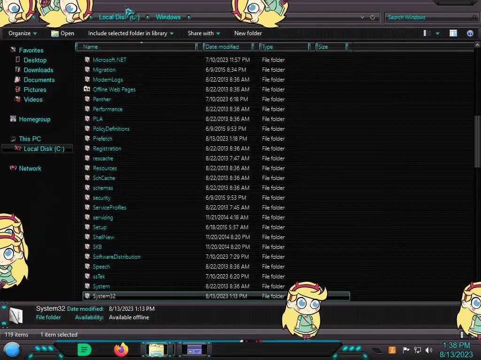Click the file list vertical scrollbar
This screenshot has height=360, width=481.
click(477, 142)
